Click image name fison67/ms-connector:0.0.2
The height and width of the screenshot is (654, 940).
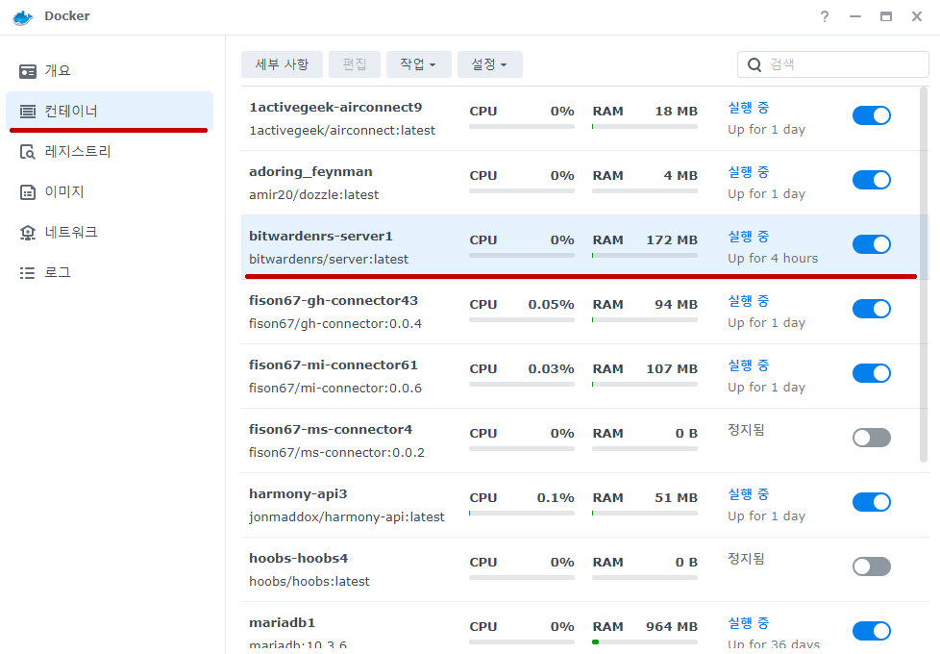pyautogui.click(x=336, y=452)
